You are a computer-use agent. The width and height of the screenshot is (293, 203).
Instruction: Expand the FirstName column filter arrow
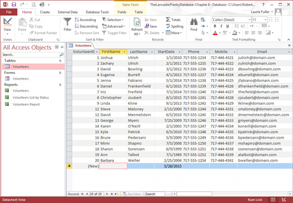pos(124,52)
